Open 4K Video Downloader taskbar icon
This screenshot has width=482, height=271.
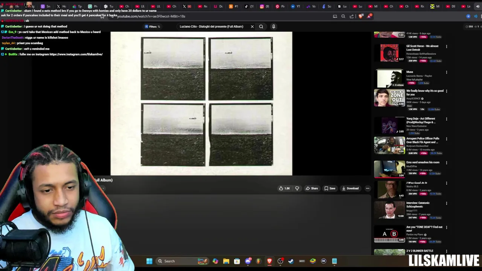click(x=323, y=261)
